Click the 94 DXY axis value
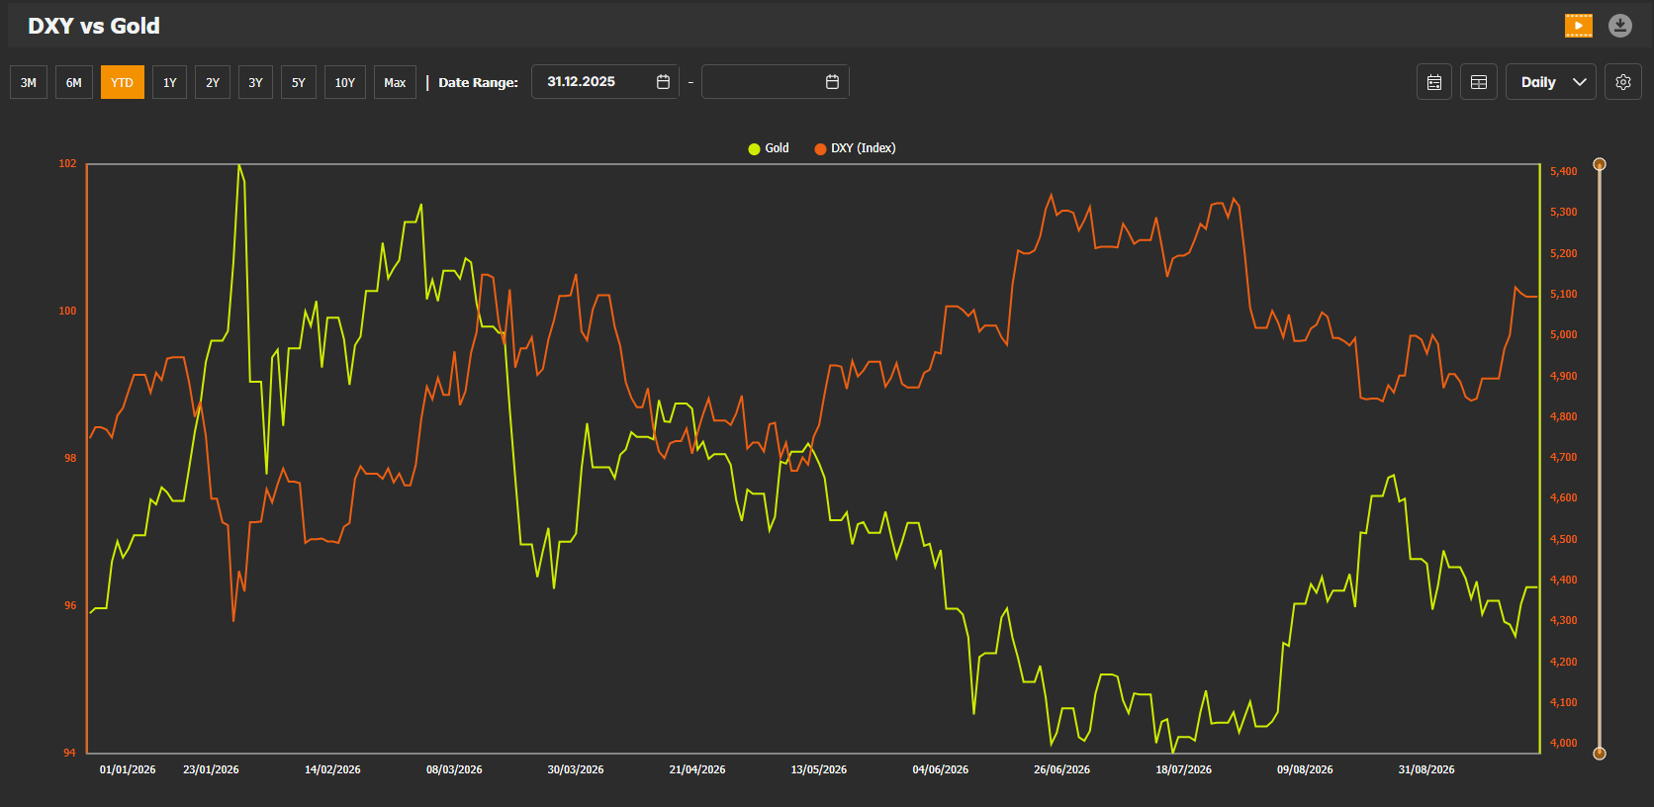Image resolution: width=1654 pixels, height=807 pixels. pyautogui.click(x=69, y=753)
